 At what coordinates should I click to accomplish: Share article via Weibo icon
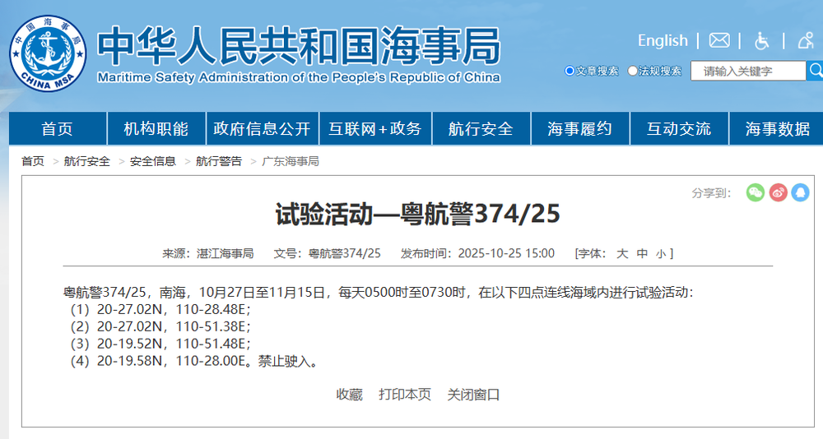click(x=778, y=192)
